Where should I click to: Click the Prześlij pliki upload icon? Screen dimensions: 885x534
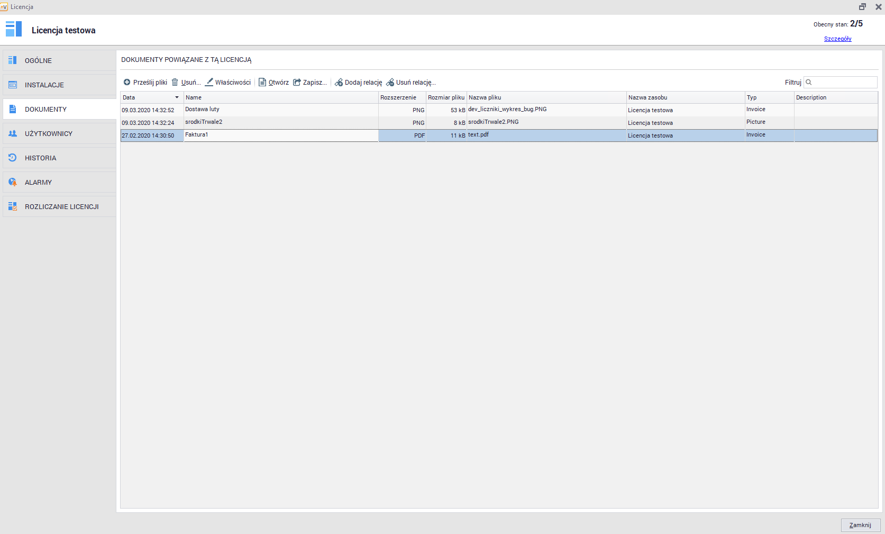coord(127,83)
